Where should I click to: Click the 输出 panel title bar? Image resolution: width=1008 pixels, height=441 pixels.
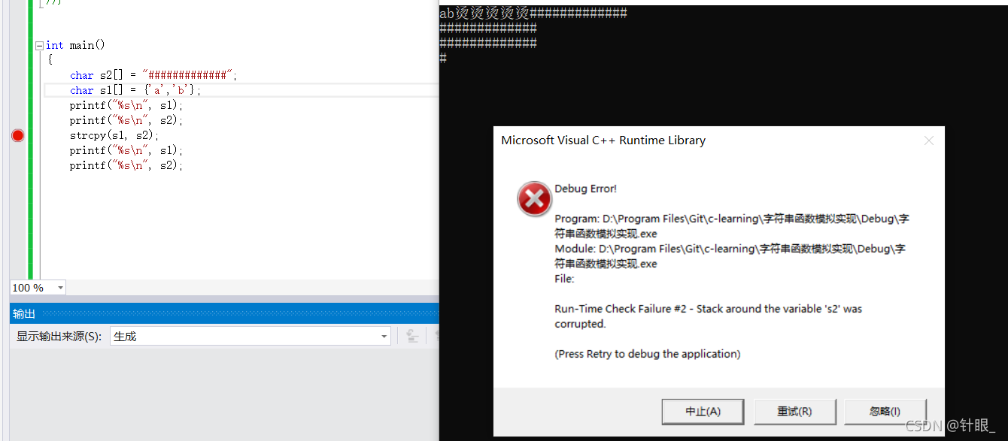pyautogui.click(x=224, y=313)
